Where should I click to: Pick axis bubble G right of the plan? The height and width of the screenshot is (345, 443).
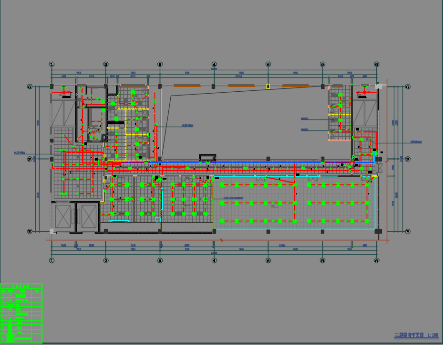(408, 87)
